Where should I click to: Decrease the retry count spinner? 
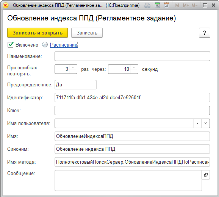73,71
